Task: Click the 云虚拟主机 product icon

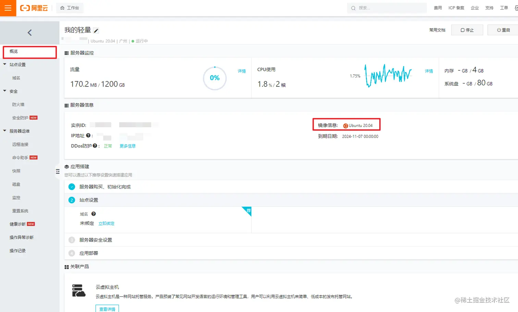Action: click(78, 290)
